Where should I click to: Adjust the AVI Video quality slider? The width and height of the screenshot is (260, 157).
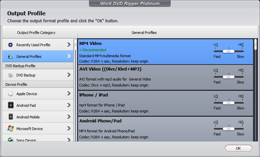tap(228, 77)
